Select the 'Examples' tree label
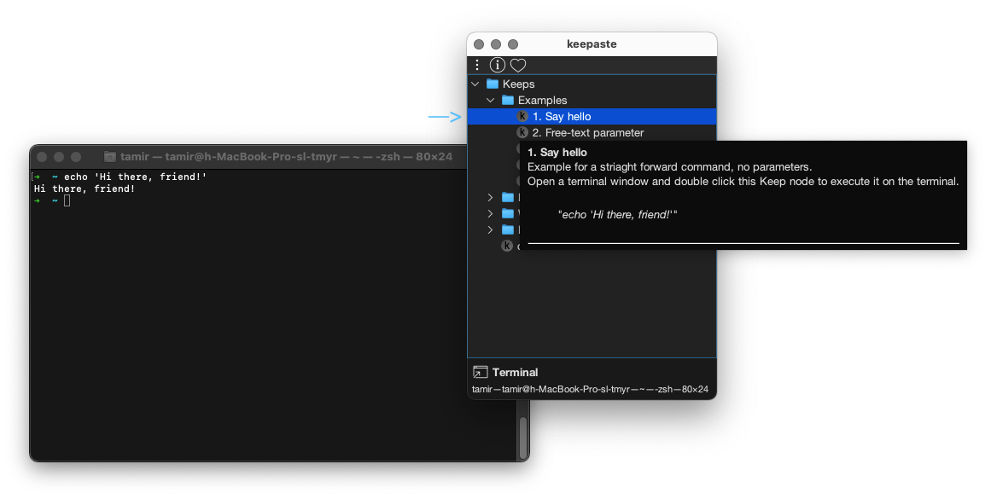This screenshot has height=499, width=991. click(x=542, y=101)
